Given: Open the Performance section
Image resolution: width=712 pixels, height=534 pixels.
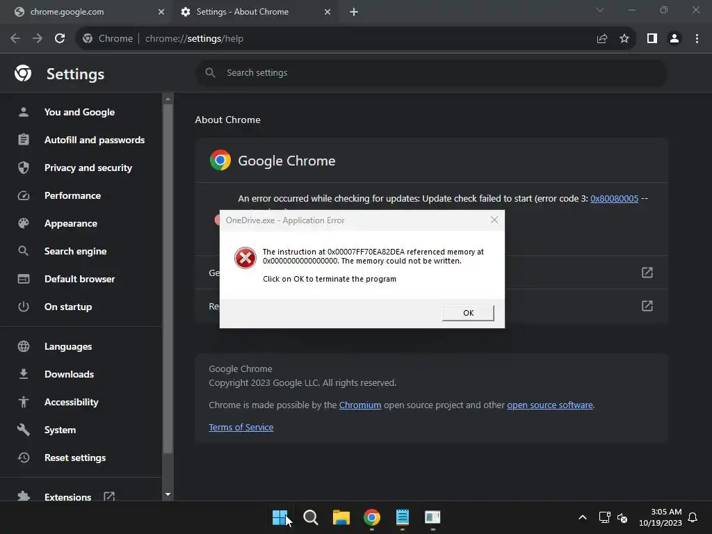Looking at the screenshot, I should (x=72, y=195).
